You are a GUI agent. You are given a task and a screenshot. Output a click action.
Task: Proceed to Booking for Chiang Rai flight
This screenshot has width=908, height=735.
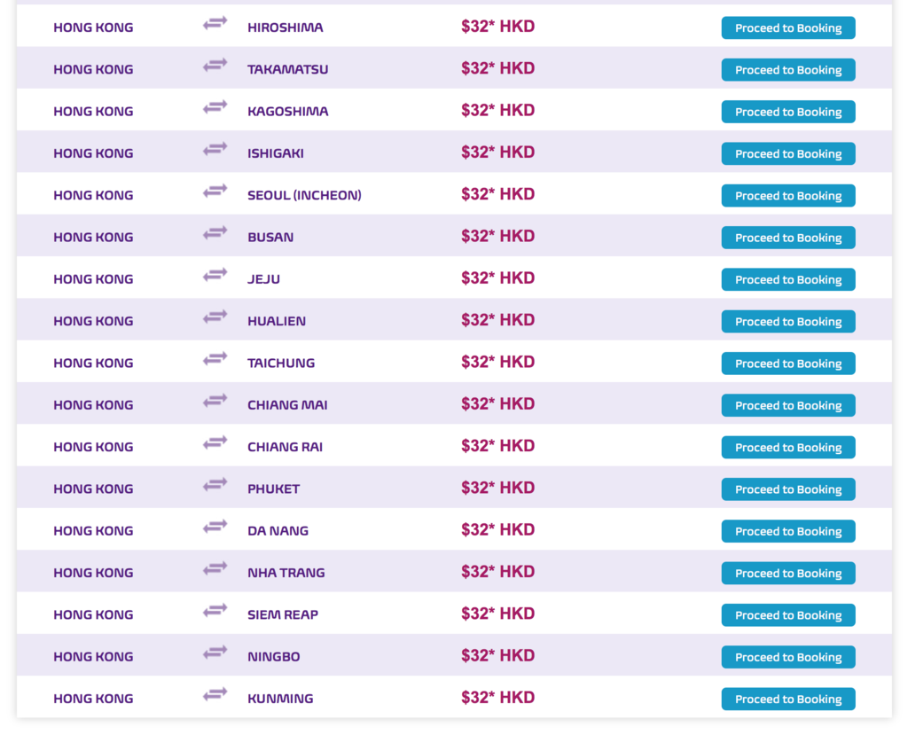coord(788,447)
